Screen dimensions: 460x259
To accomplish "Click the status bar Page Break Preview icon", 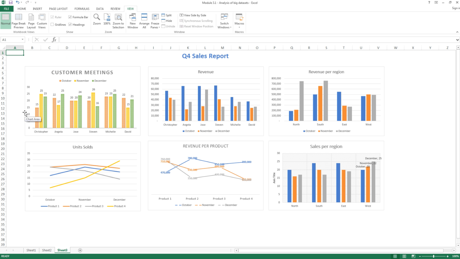I will coord(413,256).
